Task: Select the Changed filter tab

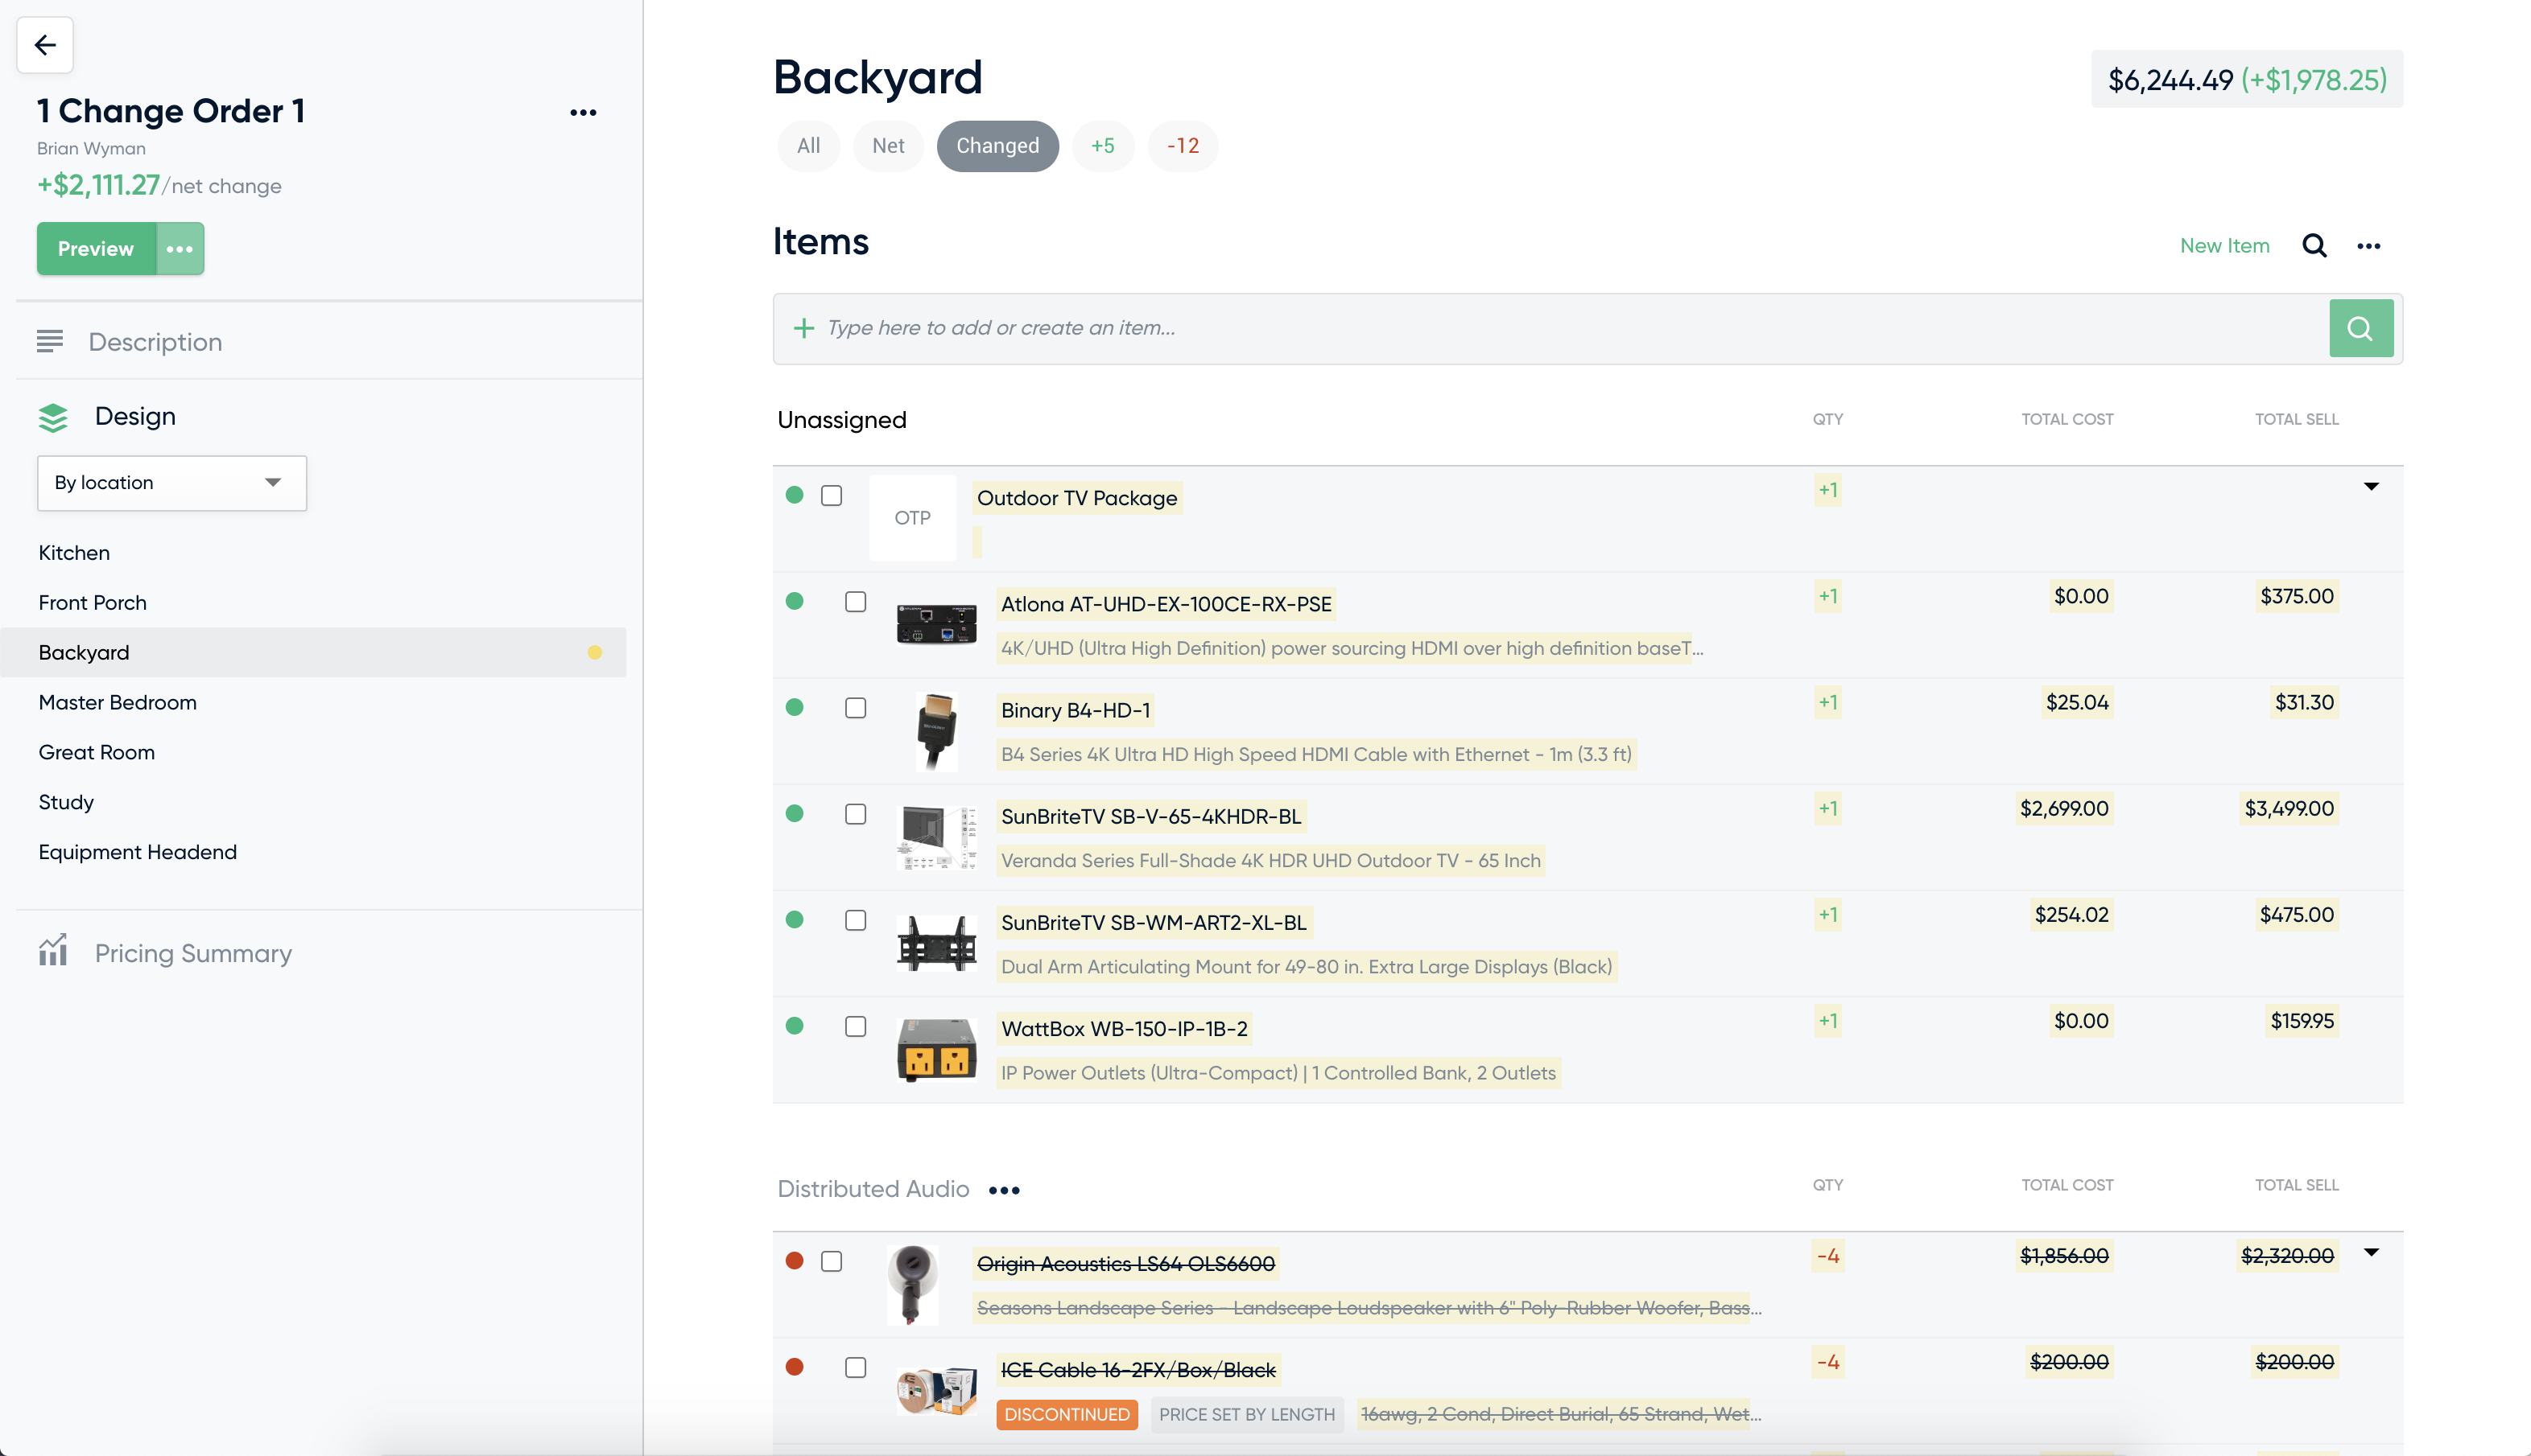Action: click(x=997, y=146)
